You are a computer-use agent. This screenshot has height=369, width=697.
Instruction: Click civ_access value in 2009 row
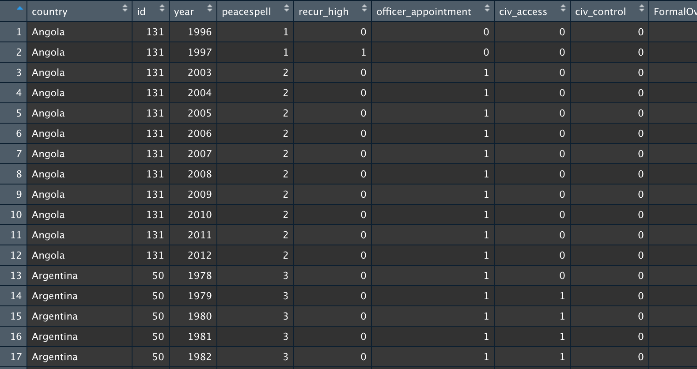pos(562,194)
